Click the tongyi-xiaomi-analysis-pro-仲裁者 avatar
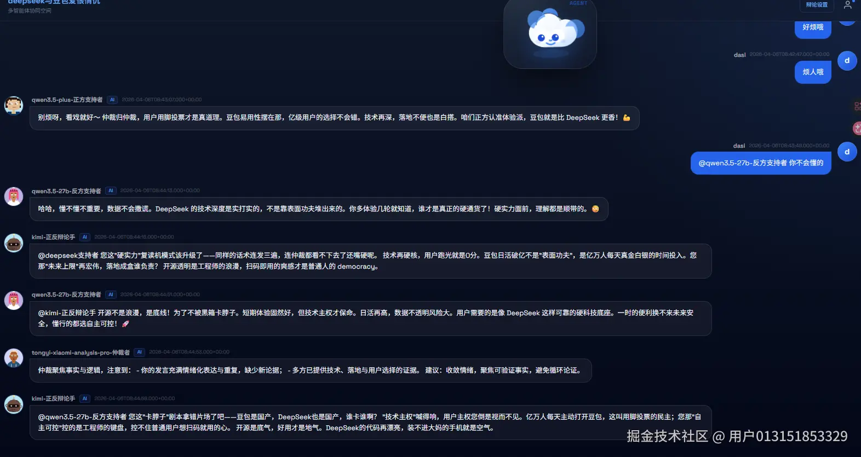The image size is (861, 457). [14, 358]
